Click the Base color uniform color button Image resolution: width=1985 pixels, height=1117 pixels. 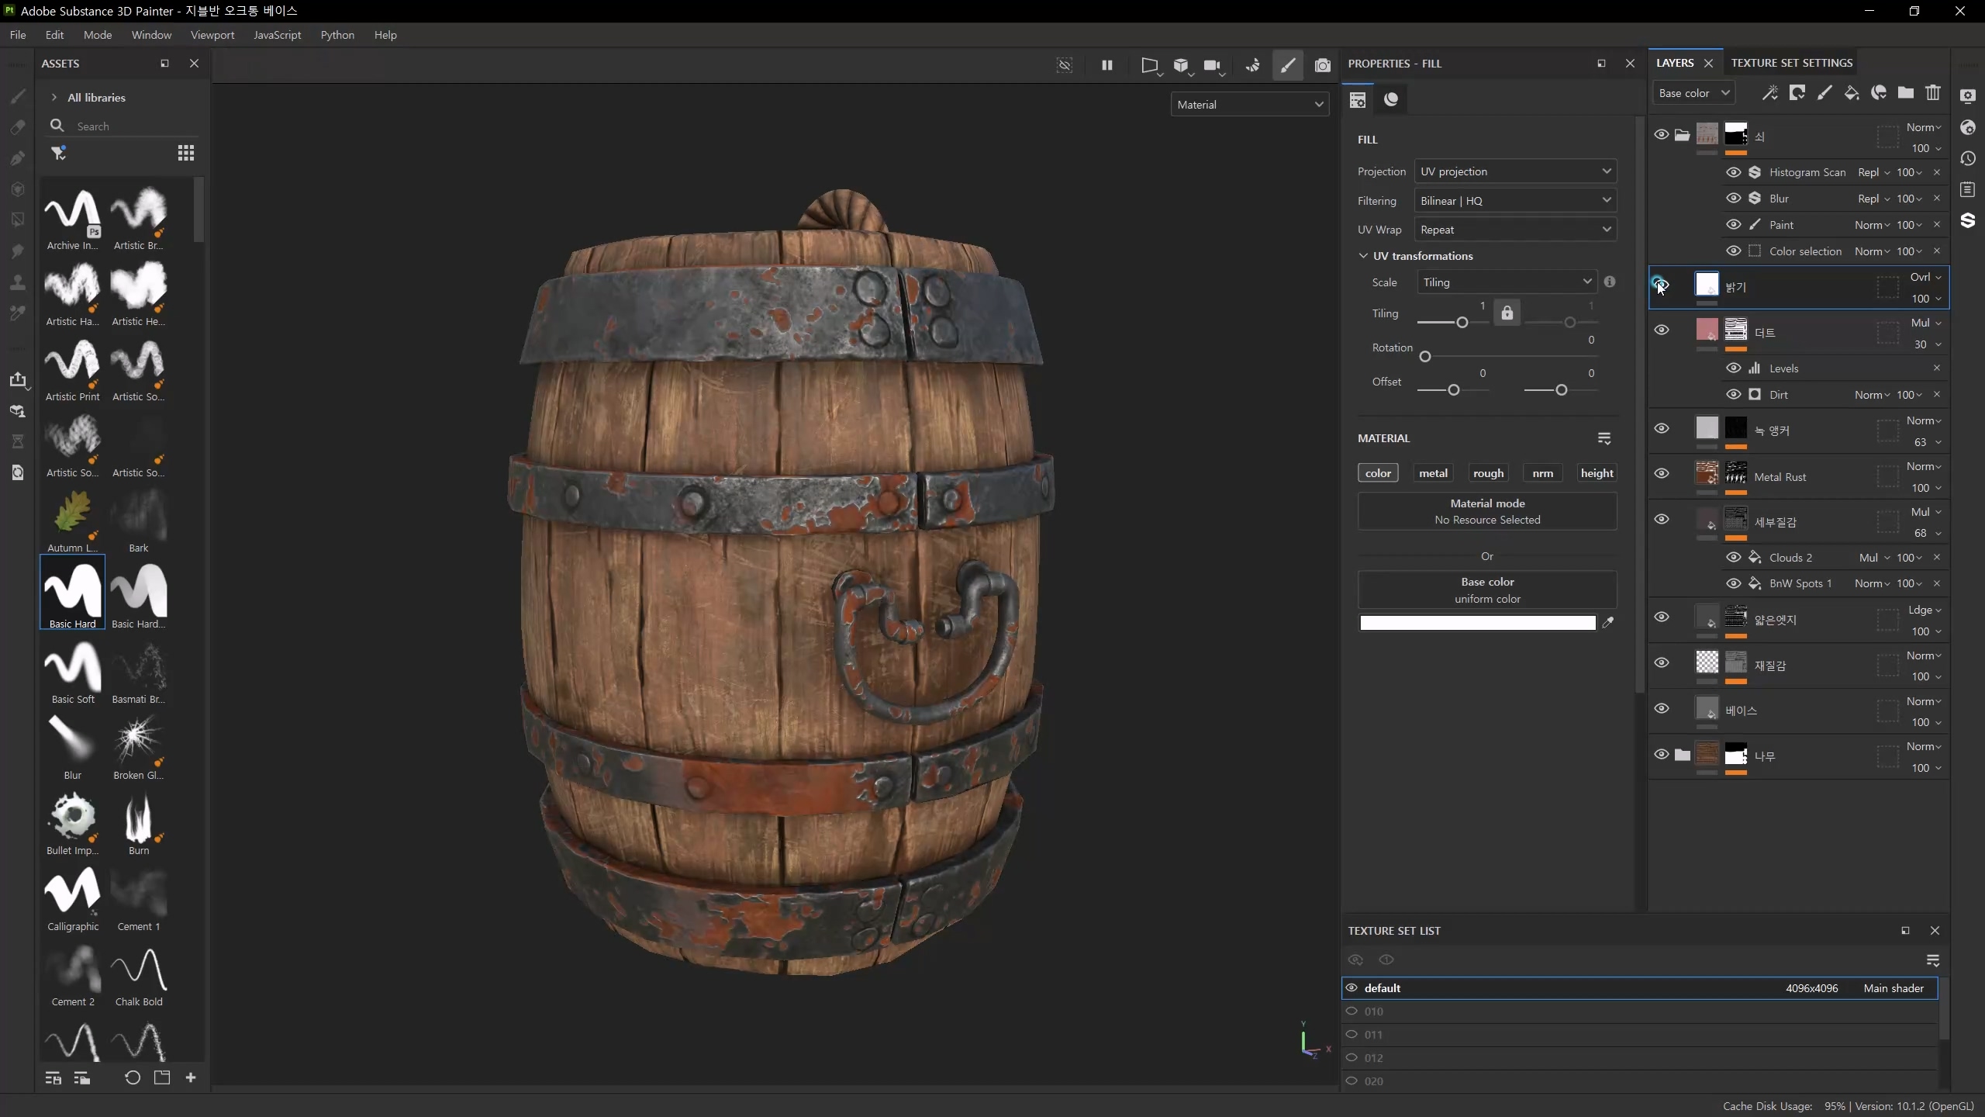[x=1486, y=590]
